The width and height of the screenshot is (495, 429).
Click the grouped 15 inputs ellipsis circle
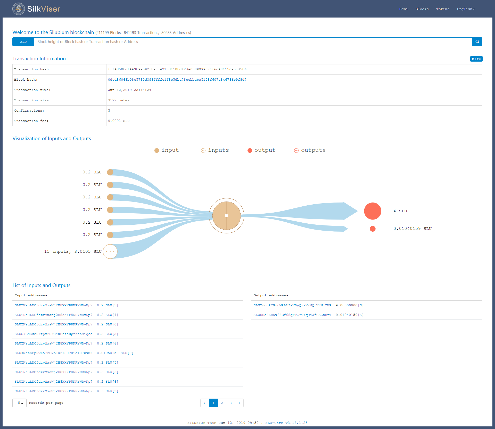point(110,251)
